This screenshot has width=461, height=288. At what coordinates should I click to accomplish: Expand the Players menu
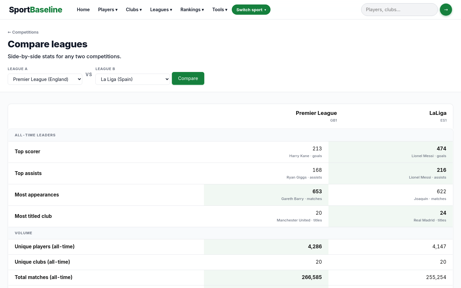pyautogui.click(x=108, y=10)
